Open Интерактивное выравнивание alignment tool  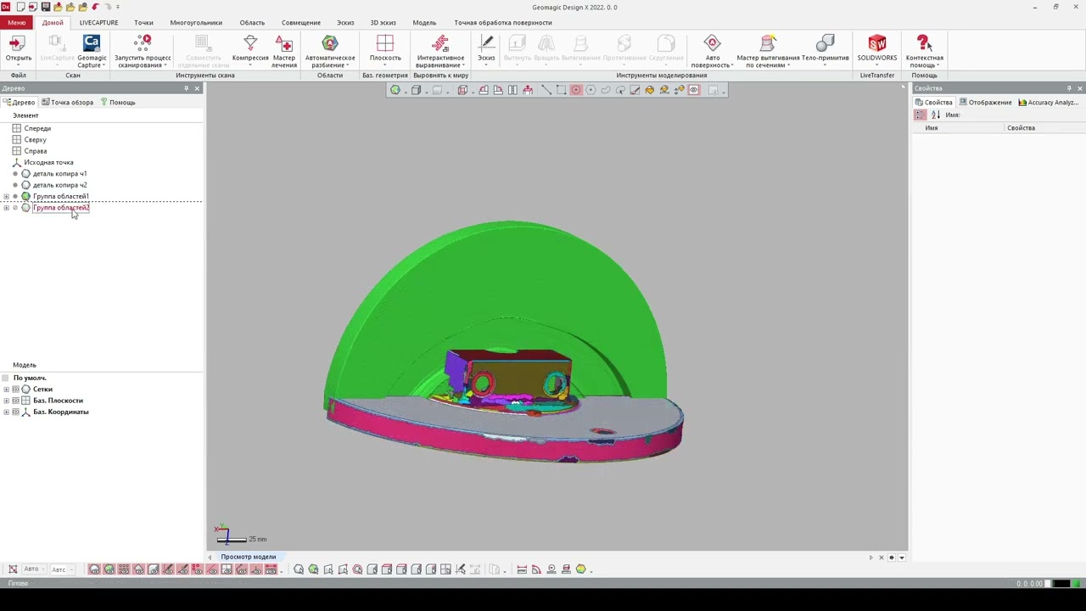[440, 50]
